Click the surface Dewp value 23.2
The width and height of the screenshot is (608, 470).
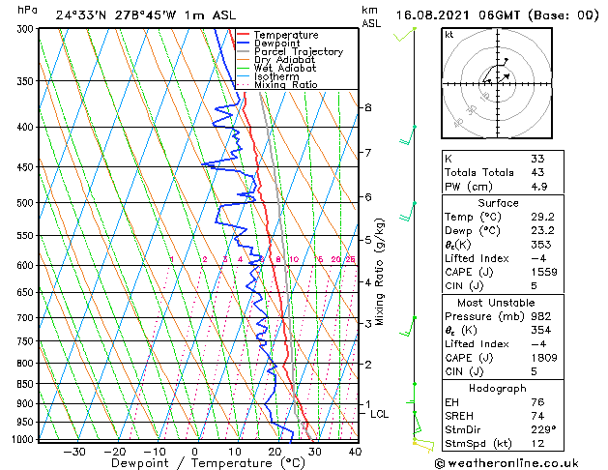click(x=543, y=231)
